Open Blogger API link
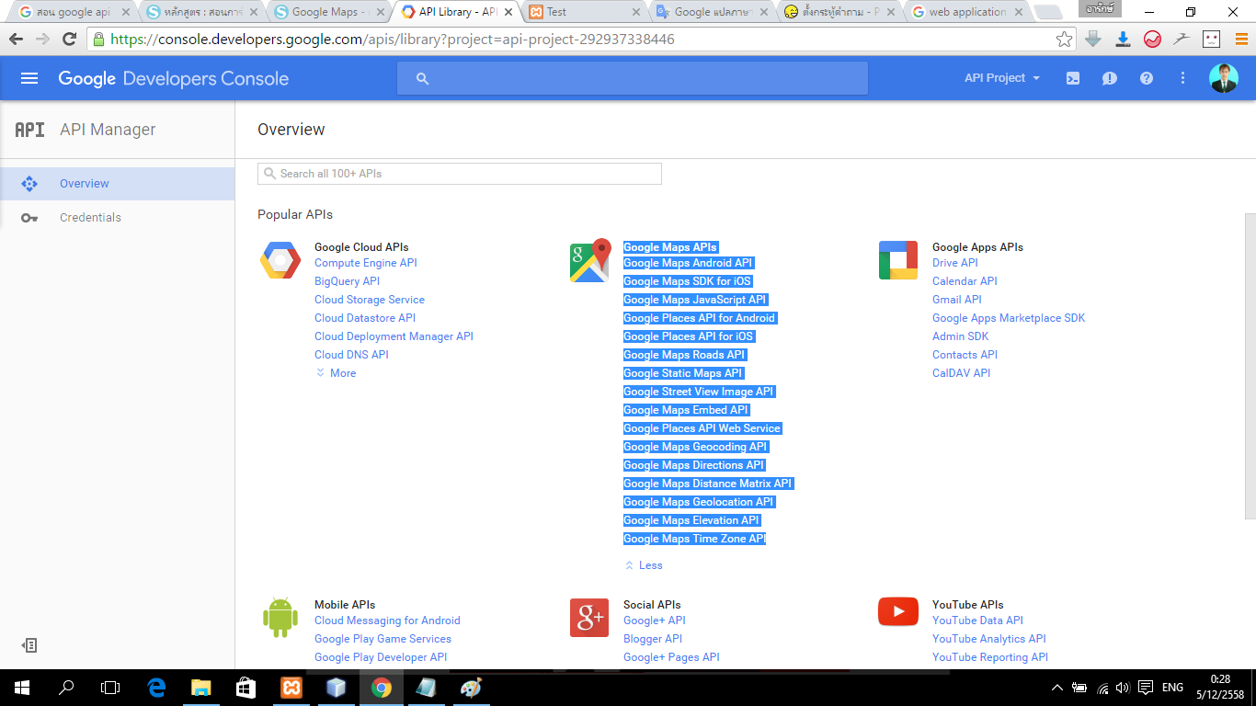 (x=653, y=639)
